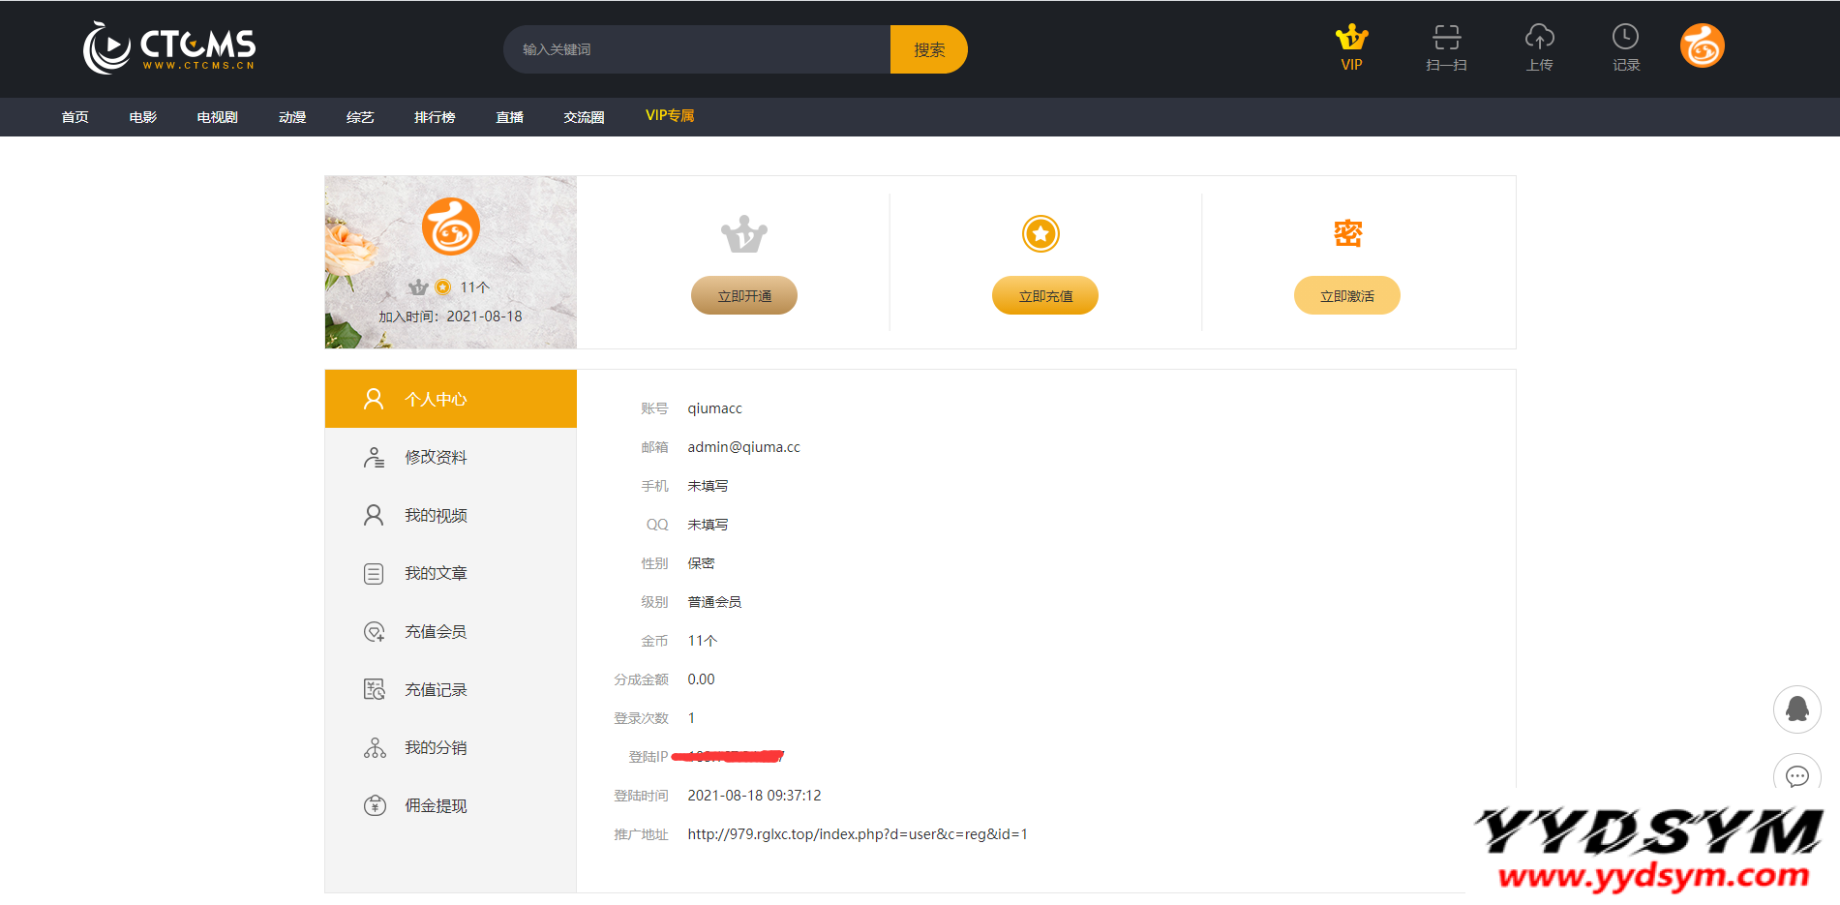Screen dimensions: 1840x905
Task: Click the gold coin star icon
Action: point(1041,234)
